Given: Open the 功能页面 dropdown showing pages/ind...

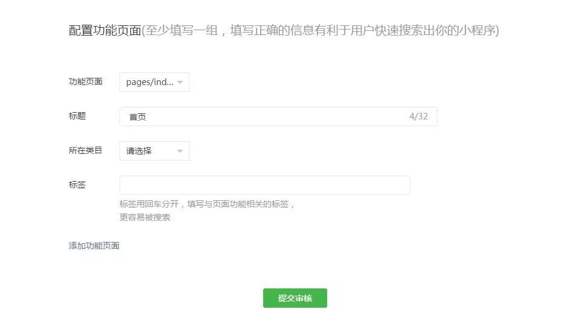Looking at the screenshot, I should (x=155, y=82).
